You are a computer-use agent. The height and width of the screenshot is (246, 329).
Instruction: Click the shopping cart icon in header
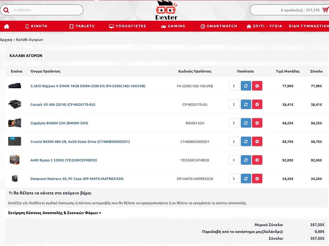[326, 10]
